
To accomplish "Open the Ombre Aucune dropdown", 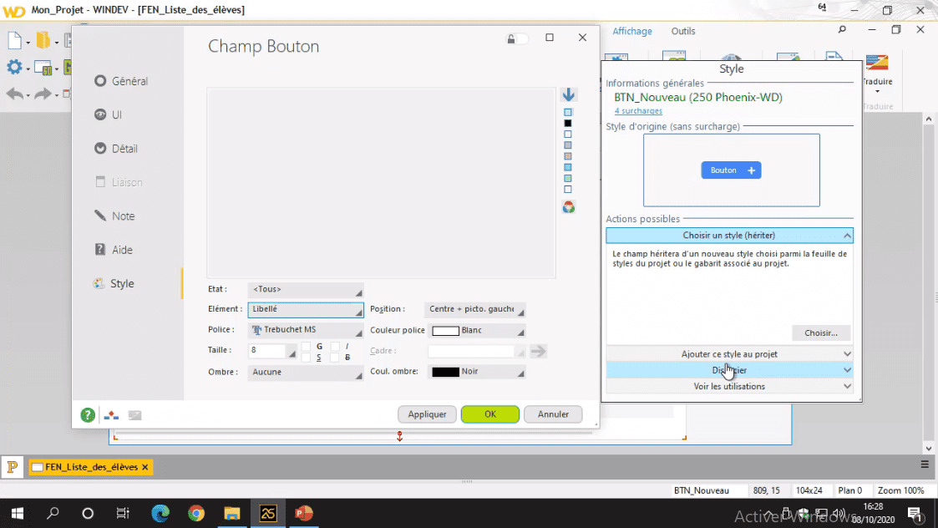I will pos(305,373).
